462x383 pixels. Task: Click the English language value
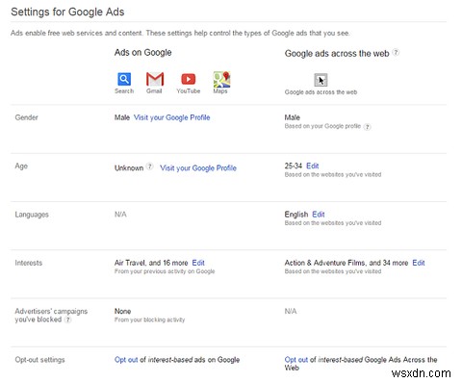(296, 215)
